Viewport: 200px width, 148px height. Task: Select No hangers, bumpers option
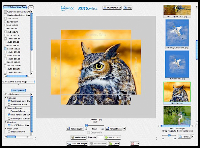coord(9,118)
